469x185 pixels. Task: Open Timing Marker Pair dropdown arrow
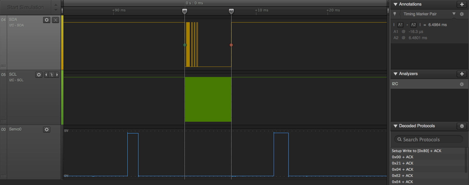click(454, 14)
